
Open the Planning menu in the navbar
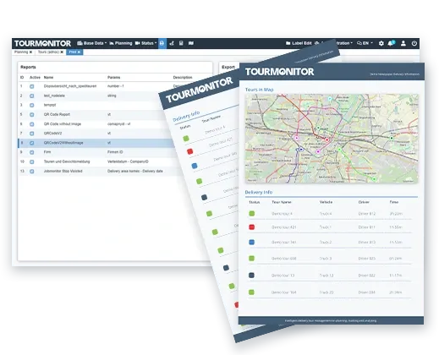point(121,43)
